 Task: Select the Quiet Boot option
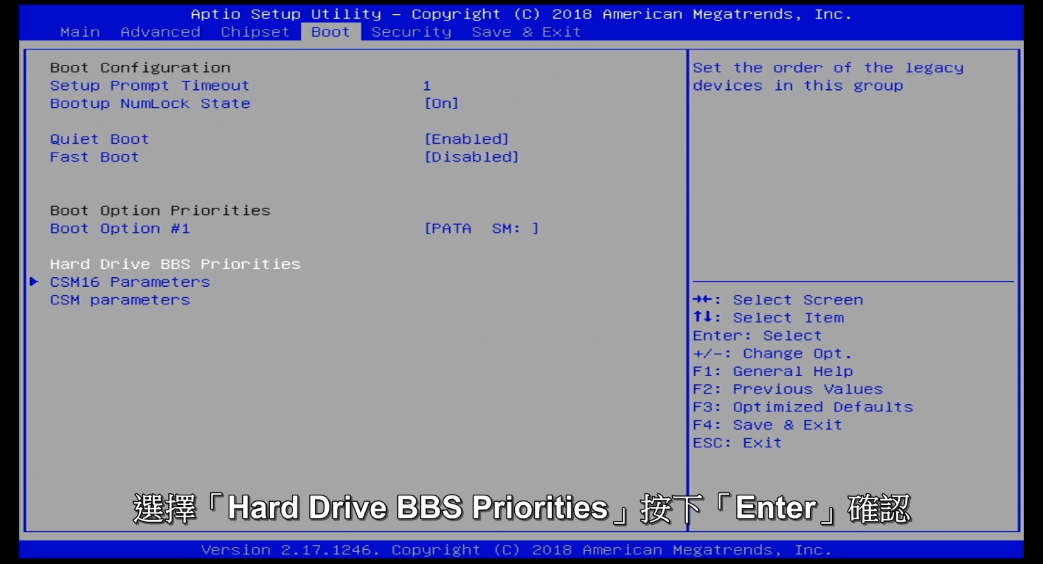(100, 139)
